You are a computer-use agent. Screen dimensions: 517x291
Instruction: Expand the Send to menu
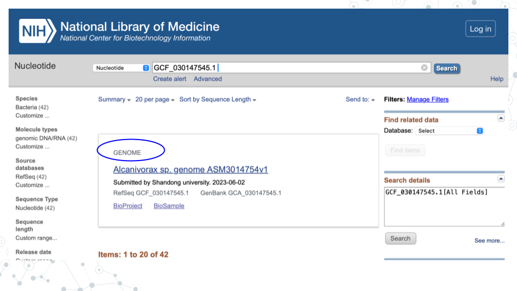360,100
